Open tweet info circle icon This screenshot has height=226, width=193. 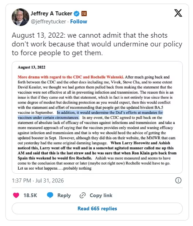pyautogui.click(x=178, y=180)
